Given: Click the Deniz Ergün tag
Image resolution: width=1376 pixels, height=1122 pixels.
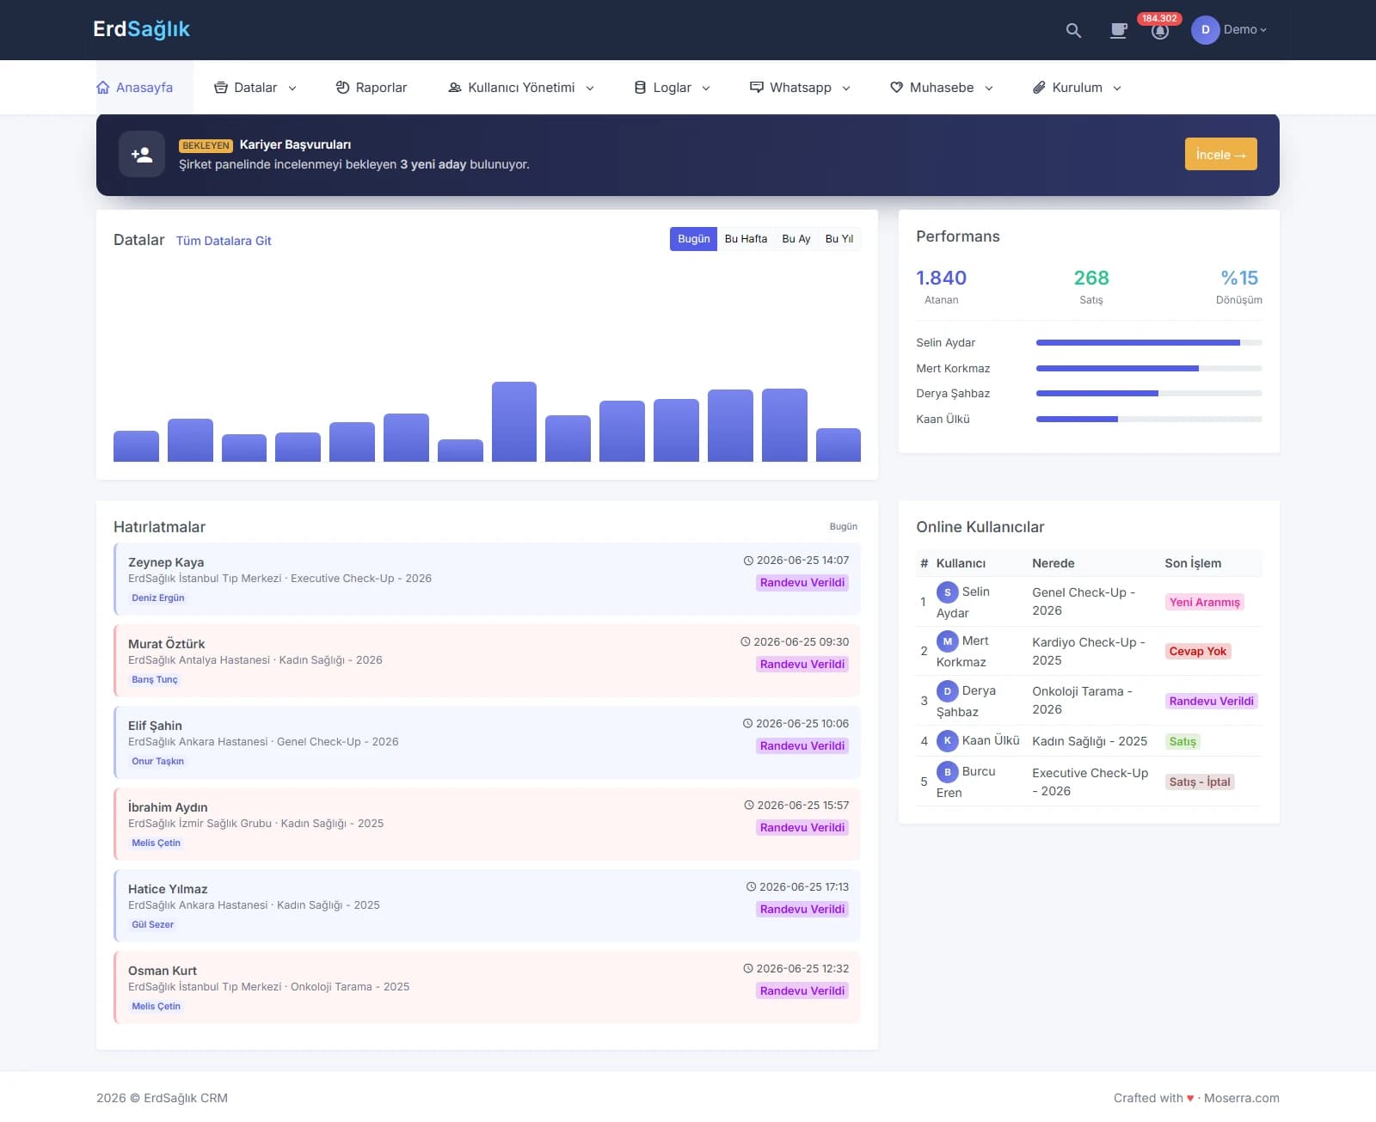Looking at the screenshot, I should pos(158,598).
